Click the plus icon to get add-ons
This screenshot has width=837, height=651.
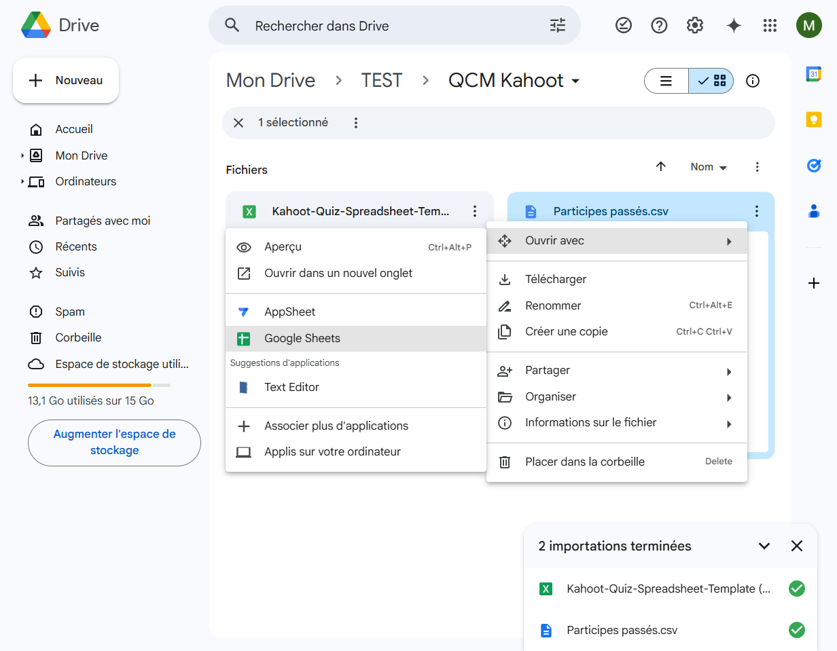[x=814, y=283]
